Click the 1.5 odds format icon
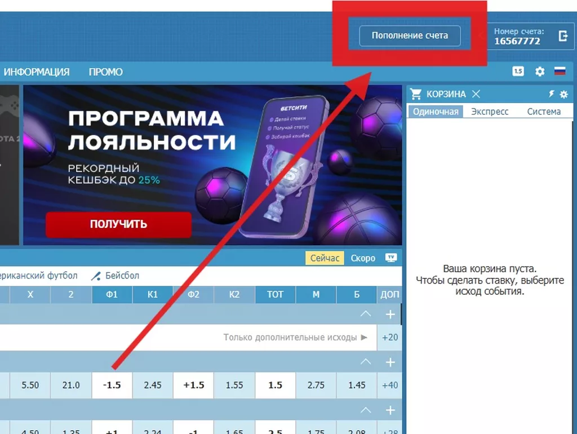Screen dimensions: 577x434 pyautogui.click(x=518, y=71)
